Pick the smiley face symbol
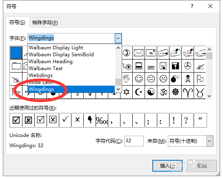Screen dimensions: 223x179 coord(139,79)
